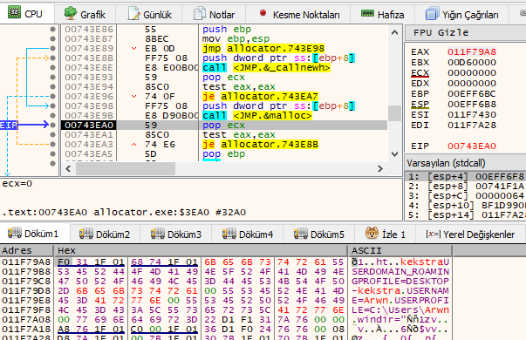526x340 pixels.
Task: Select dump row at address 011F79B8
Action: tap(225, 272)
